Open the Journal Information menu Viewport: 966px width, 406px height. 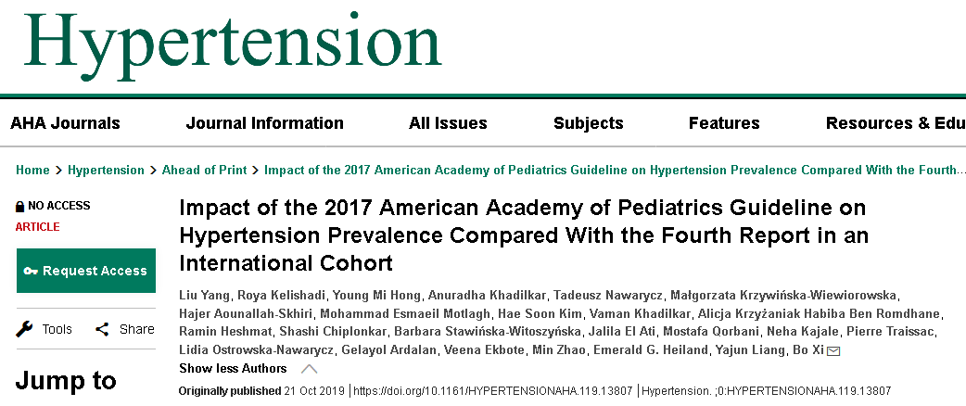click(265, 123)
